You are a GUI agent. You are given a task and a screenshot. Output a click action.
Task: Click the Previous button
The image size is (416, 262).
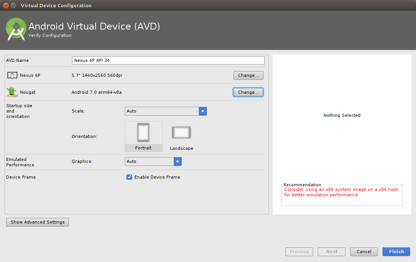(x=299, y=252)
